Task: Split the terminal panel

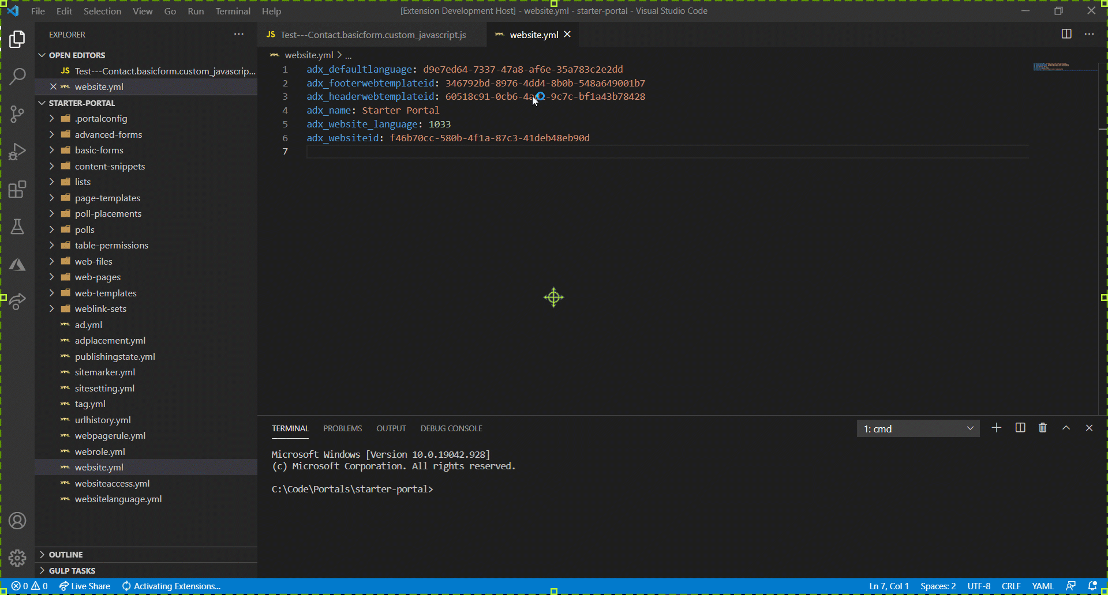Action: (x=1020, y=428)
